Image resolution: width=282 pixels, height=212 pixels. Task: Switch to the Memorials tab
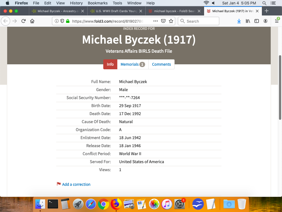[132, 64]
